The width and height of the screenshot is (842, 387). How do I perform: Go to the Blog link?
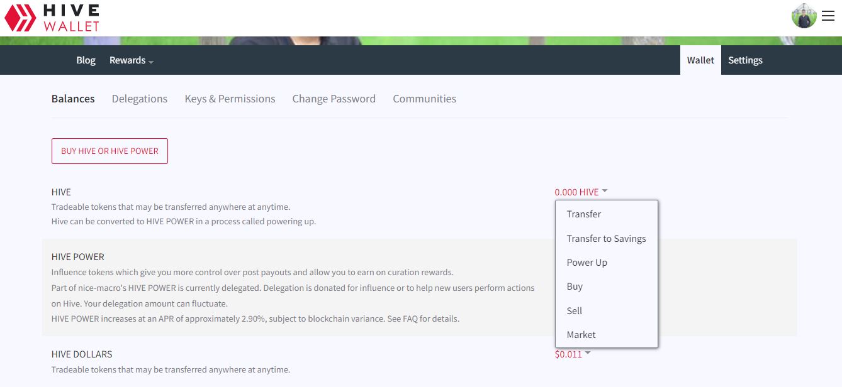point(86,60)
